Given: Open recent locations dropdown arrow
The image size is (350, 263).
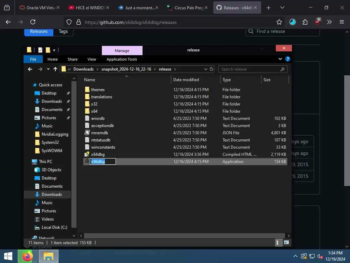Looking at the screenshot, I should point(48,69).
